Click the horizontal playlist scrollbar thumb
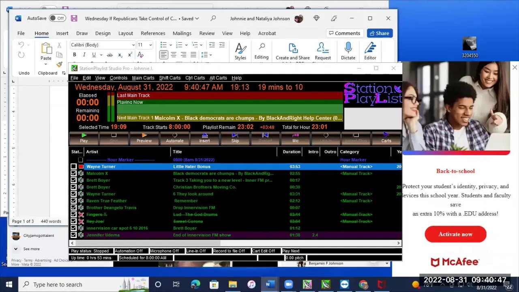Image resolution: width=519 pixels, height=292 pixels. (x=147, y=243)
